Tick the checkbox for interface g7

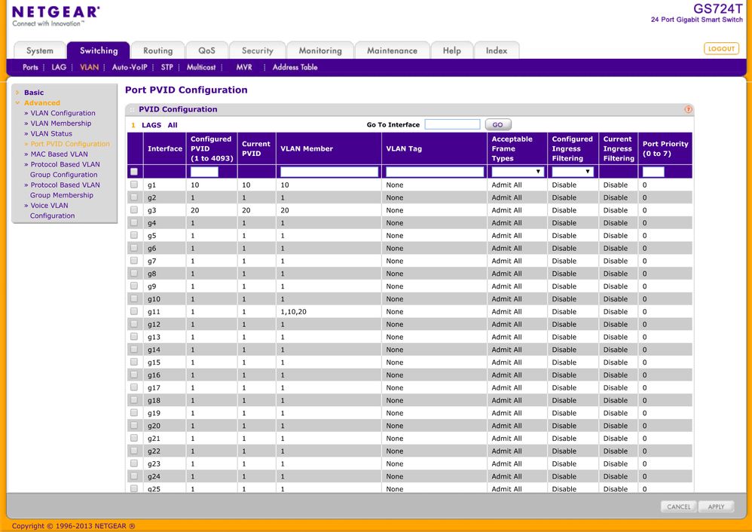click(x=134, y=261)
